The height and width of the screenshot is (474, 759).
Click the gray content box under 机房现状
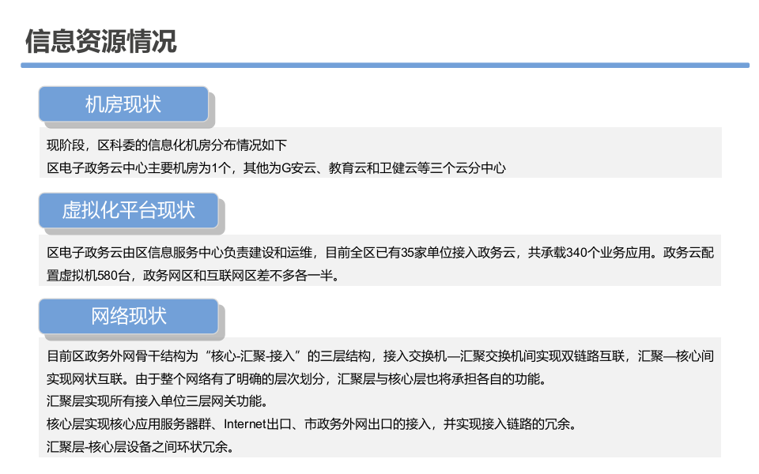click(379, 155)
